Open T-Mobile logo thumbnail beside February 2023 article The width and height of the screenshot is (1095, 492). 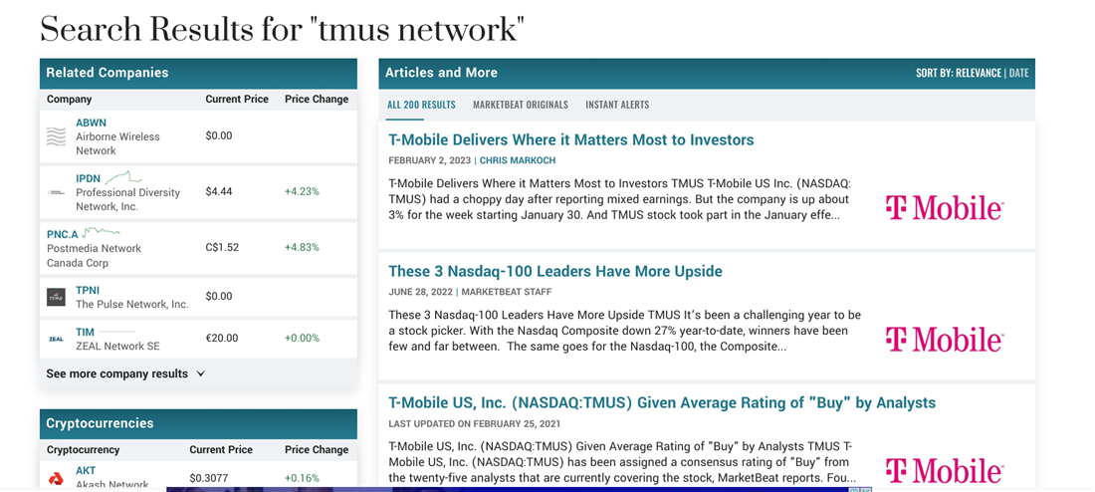click(x=944, y=207)
